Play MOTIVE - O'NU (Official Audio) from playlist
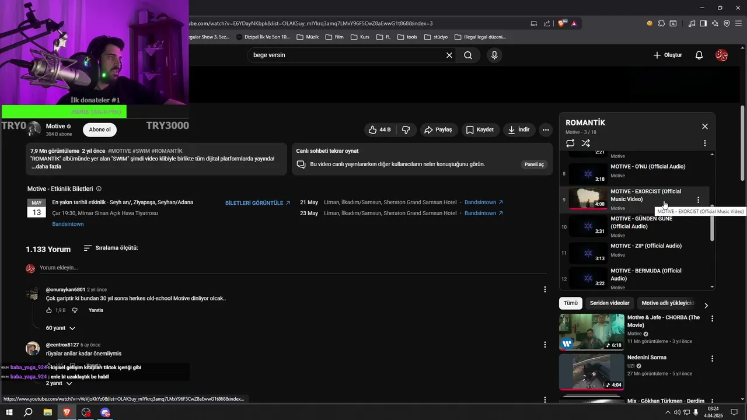Viewport: 747px width, 420px height. tap(636, 173)
